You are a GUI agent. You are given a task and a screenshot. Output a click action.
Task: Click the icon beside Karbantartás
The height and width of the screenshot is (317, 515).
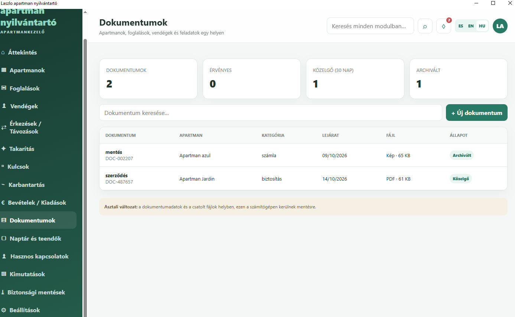pos(3,185)
